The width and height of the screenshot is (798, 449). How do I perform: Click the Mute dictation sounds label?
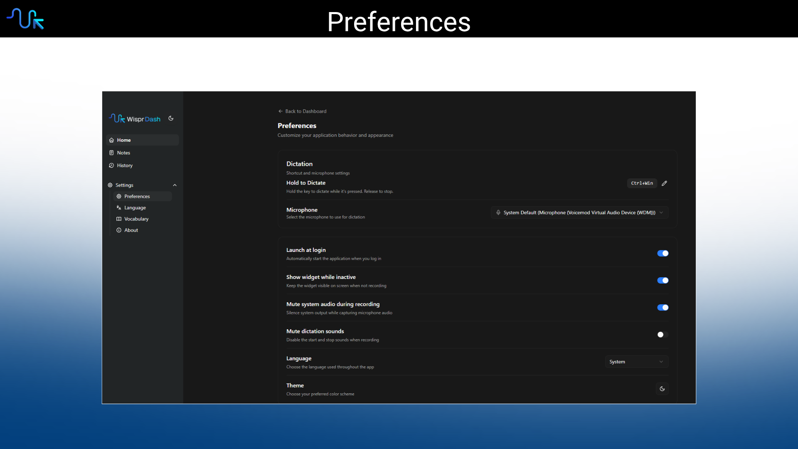[315, 331]
